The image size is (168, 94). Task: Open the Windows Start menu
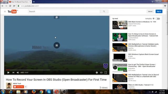point(3,92)
